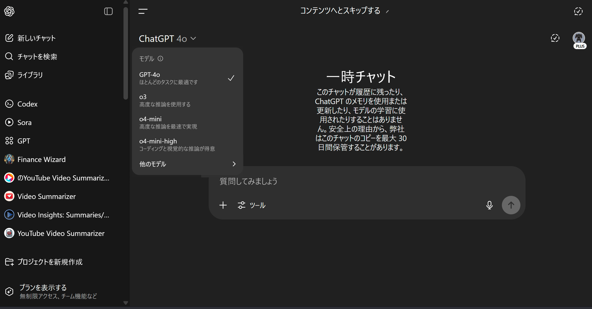Click プランを表示する
This screenshot has height=309, width=592.
click(43, 287)
